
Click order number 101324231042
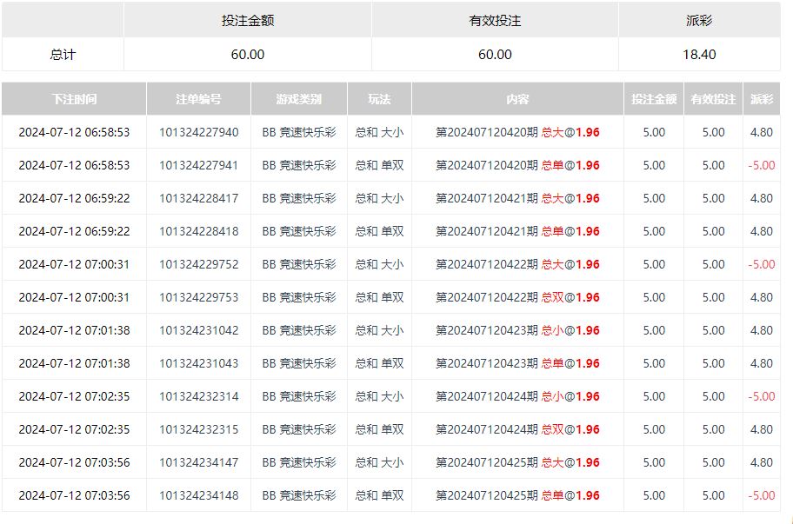(198, 330)
